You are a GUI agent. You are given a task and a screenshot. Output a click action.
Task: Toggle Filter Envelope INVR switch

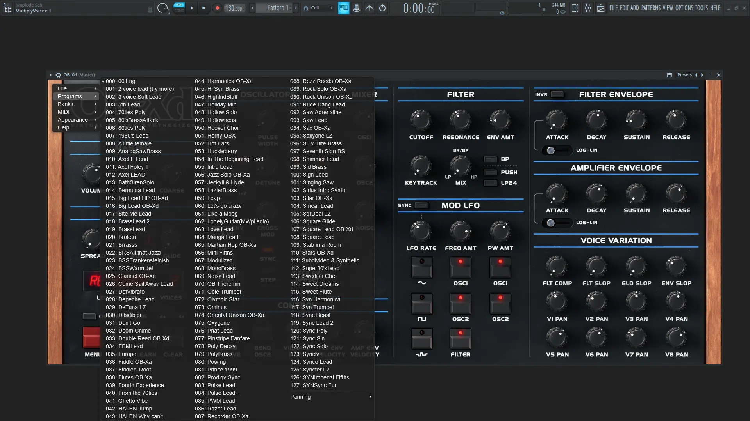click(557, 94)
